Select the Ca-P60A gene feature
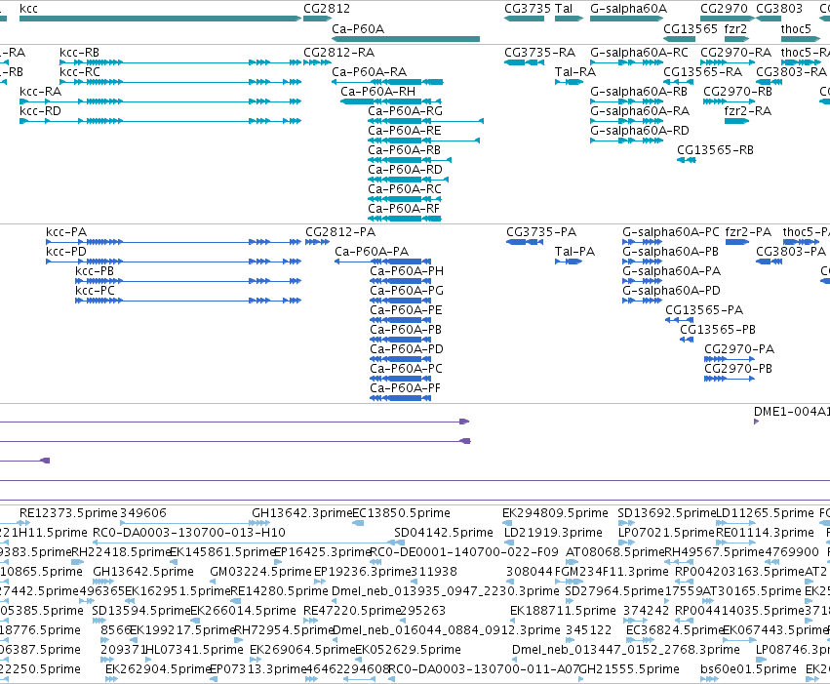This screenshot has width=830, height=684. click(x=406, y=39)
